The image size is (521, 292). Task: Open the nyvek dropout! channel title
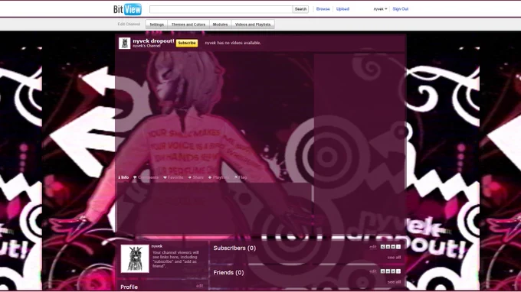tap(153, 41)
